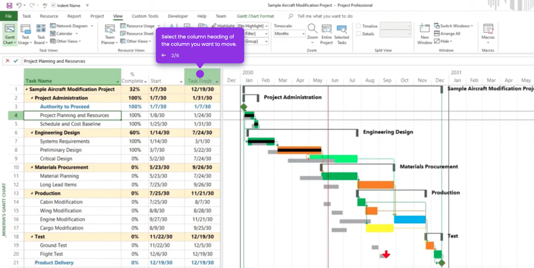This screenshot has height=268, width=534.
Task: Switch to the Report ribbon tab
Action: click(74, 16)
